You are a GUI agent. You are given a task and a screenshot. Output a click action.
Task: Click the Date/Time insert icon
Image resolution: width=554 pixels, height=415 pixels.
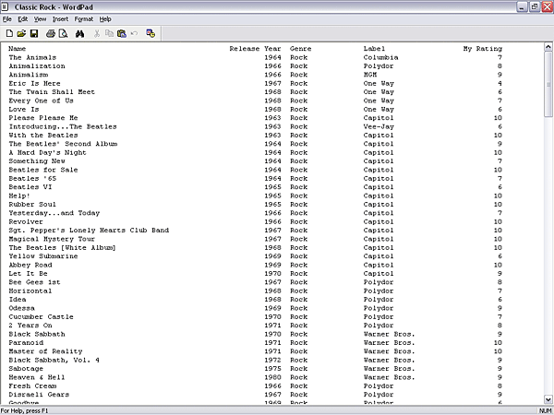point(151,33)
